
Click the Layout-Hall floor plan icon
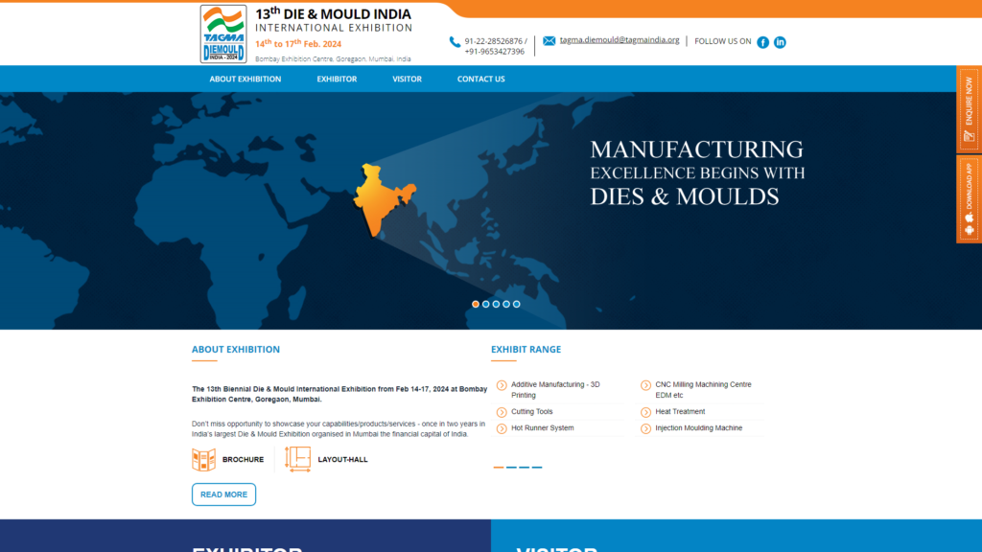pos(297,459)
